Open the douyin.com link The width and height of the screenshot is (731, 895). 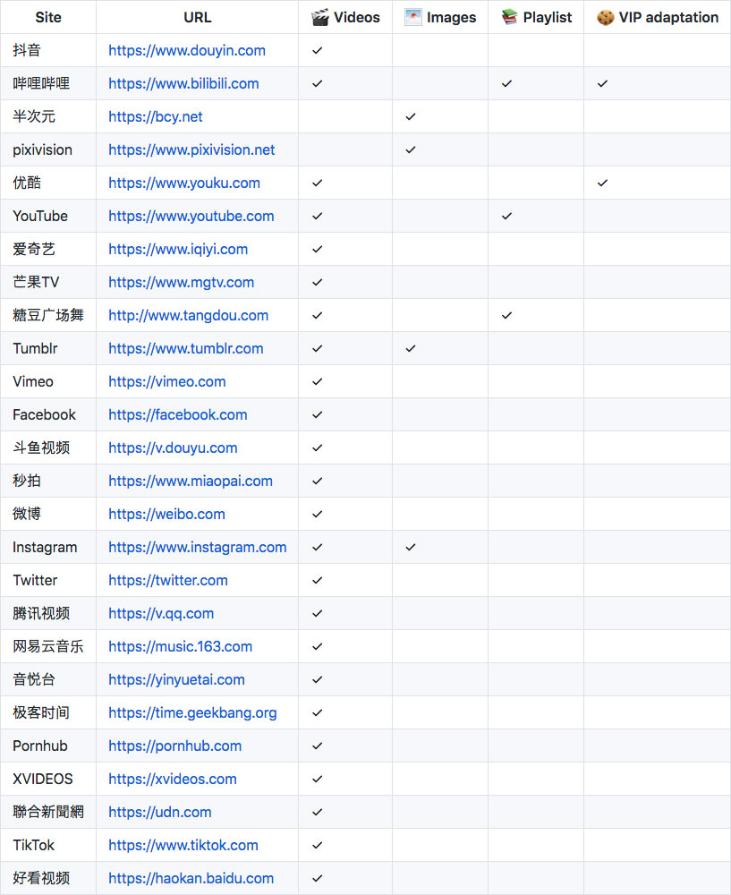187,50
